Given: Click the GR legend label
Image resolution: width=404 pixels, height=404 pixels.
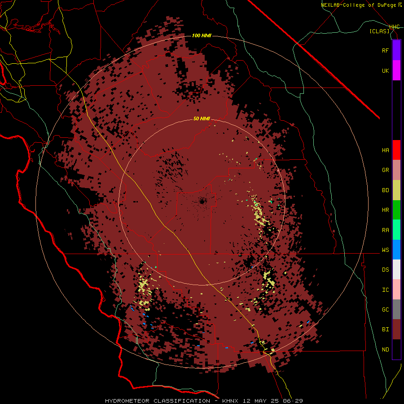Looking at the screenshot, I should coord(386,170).
